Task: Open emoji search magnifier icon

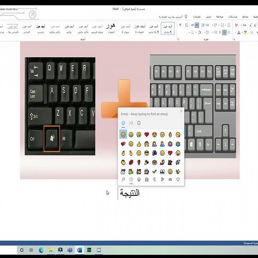Action: click(123, 179)
